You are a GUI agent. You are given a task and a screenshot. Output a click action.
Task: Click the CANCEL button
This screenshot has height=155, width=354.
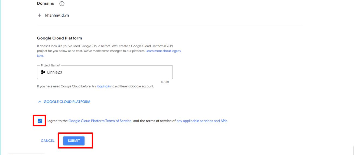tap(48, 141)
